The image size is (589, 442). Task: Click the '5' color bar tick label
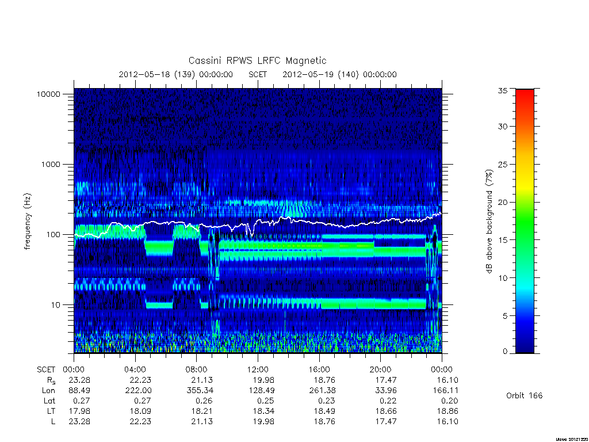coord(504,316)
